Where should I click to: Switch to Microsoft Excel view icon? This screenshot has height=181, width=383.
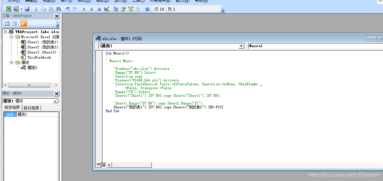9,9
